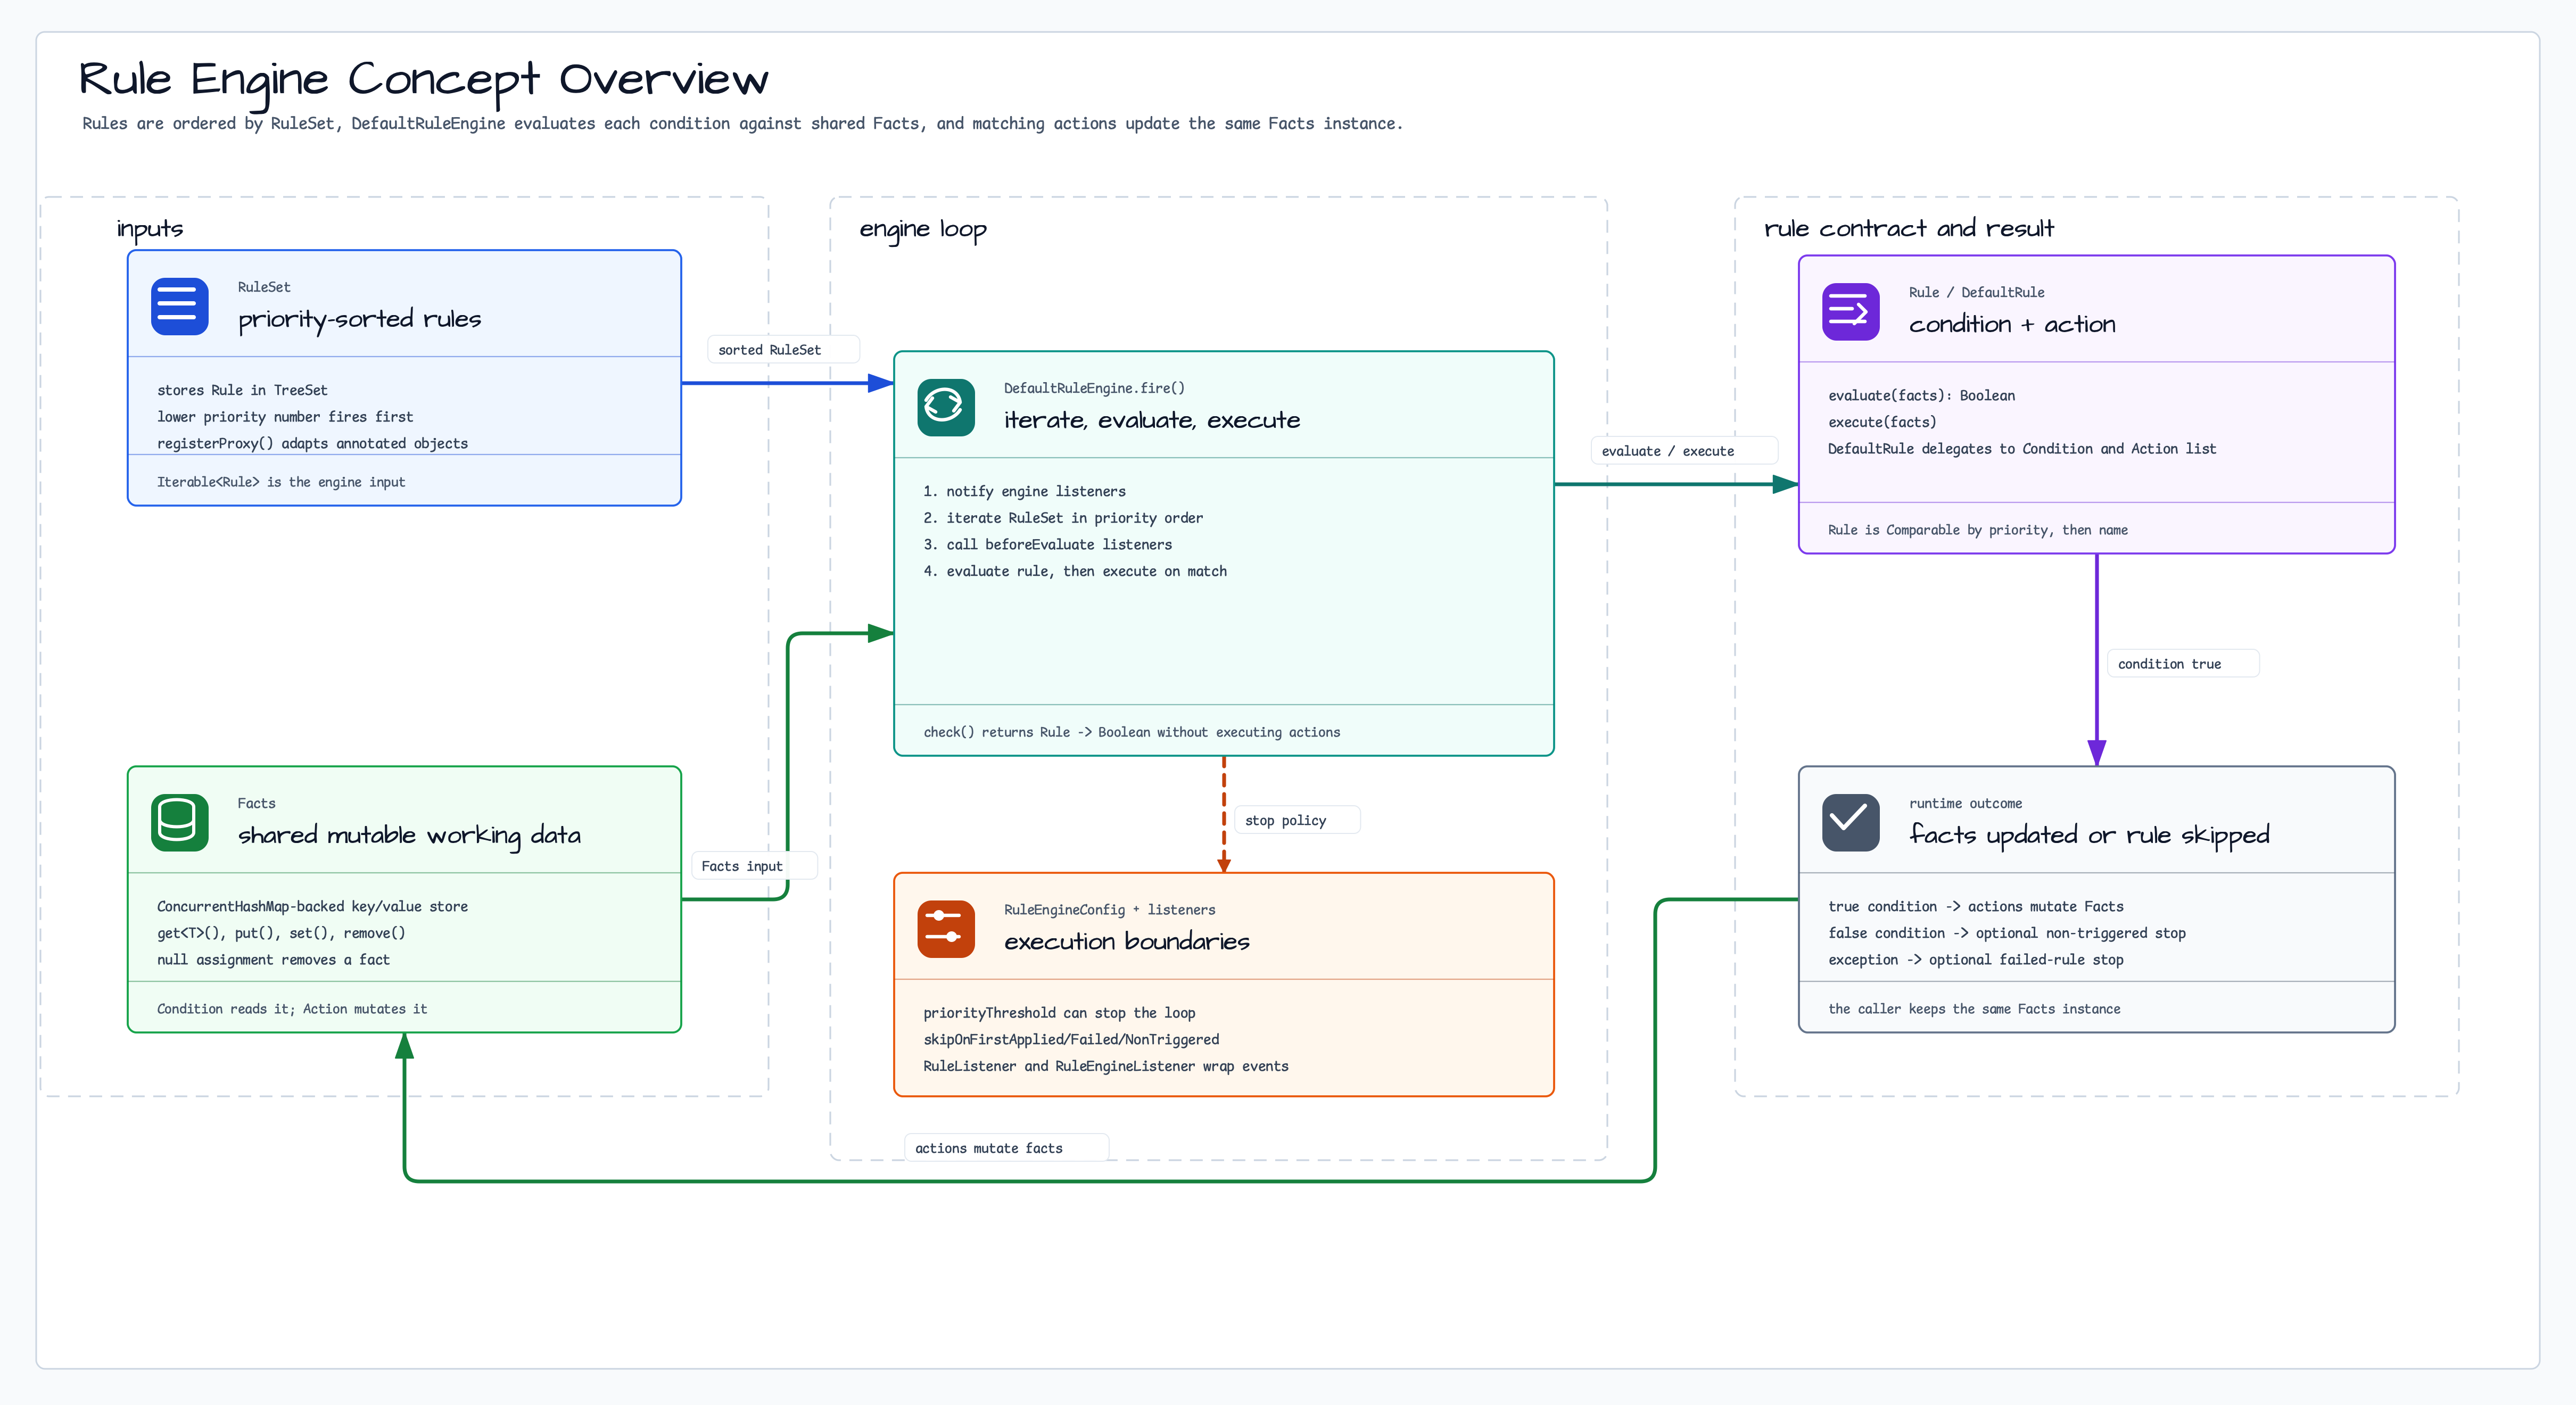Image resolution: width=2576 pixels, height=1405 pixels.
Task: Click the blue RuleSet list icon
Action: [180, 306]
